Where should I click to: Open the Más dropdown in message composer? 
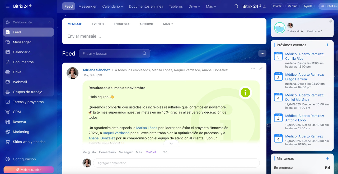[x=168, y=24]
